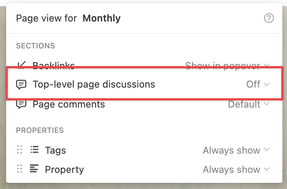Click the help question mark icon
This screenshot has width=287, height=189.
click(x=269, y=18)
